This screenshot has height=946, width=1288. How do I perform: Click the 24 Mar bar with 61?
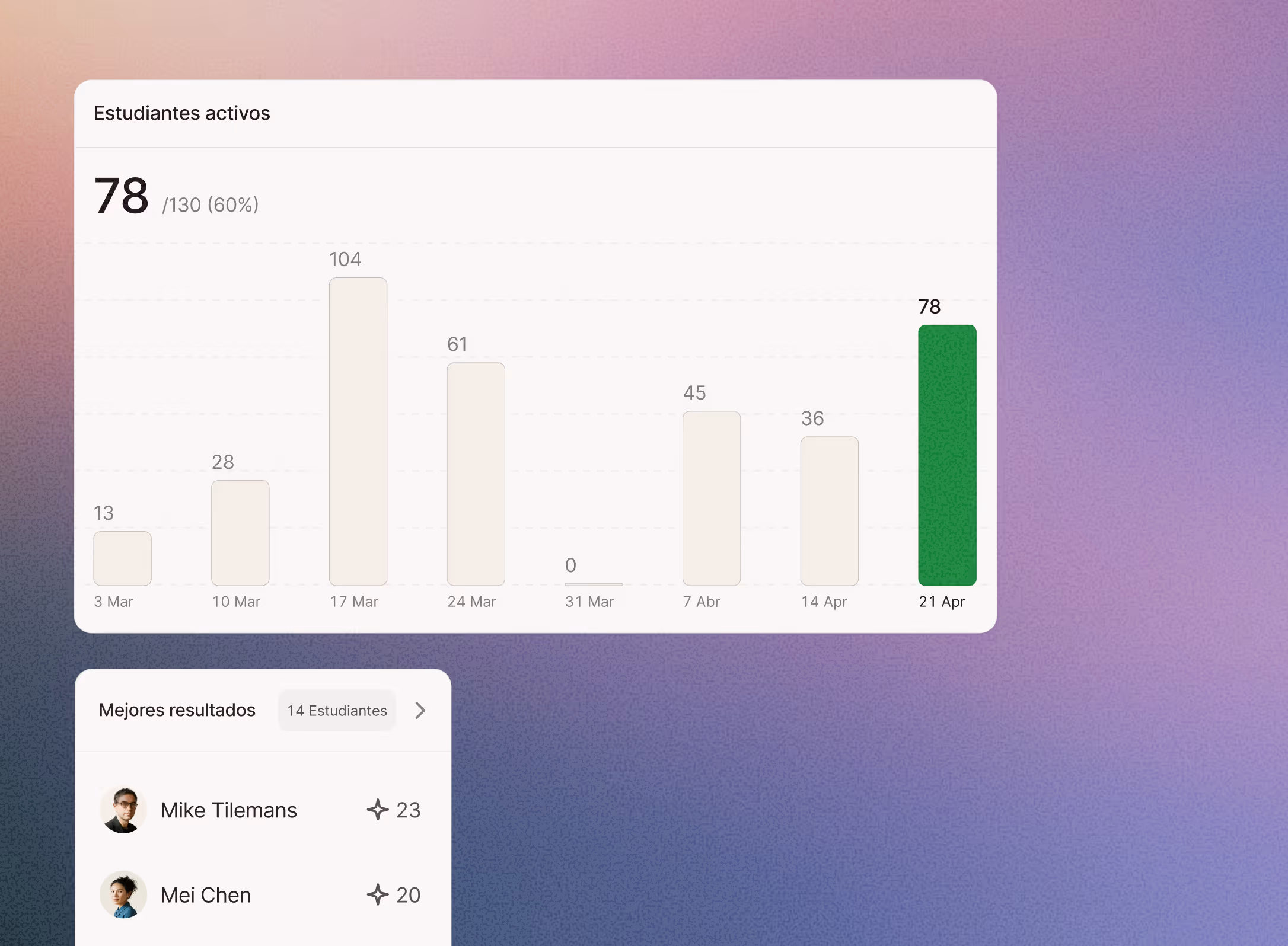tap(476, 474)
